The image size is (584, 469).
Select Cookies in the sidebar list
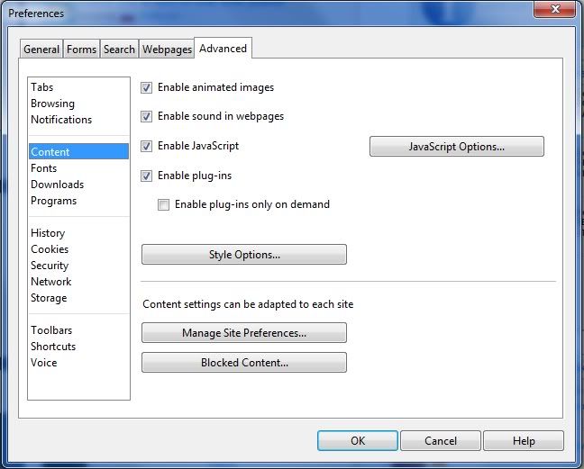(50, 249)
